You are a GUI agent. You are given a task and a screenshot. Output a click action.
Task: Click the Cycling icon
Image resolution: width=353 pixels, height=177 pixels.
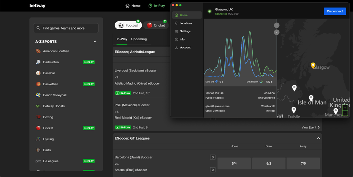(x=38, y=139)
